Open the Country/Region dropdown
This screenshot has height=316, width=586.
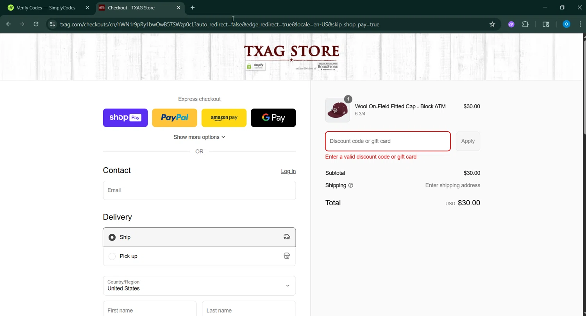coord(199,285)
